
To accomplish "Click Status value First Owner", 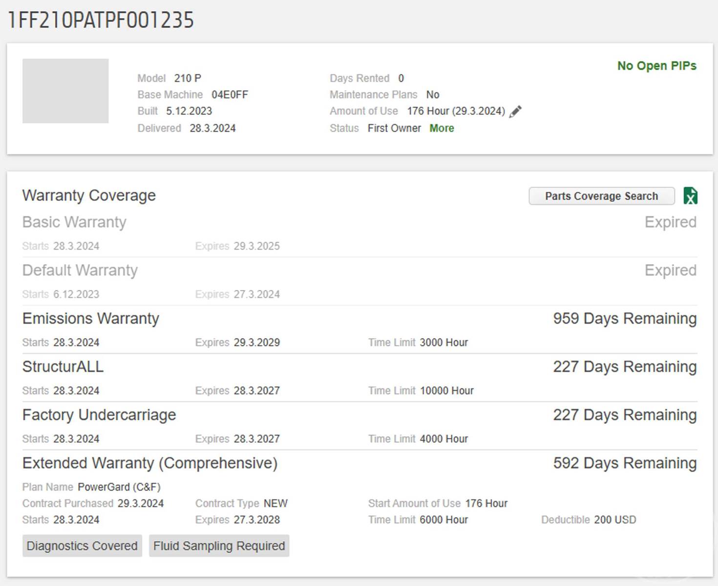I will [394, 128].
